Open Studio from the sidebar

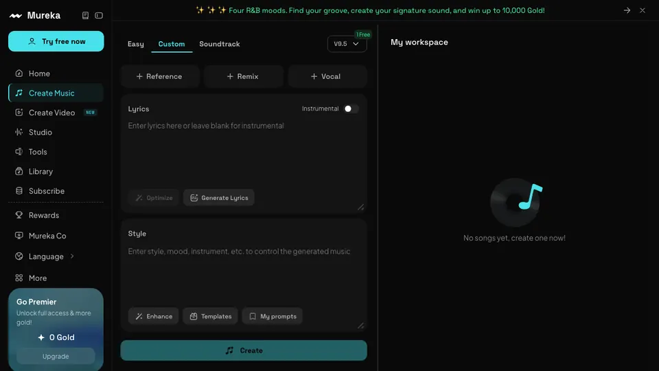[56, 132]
